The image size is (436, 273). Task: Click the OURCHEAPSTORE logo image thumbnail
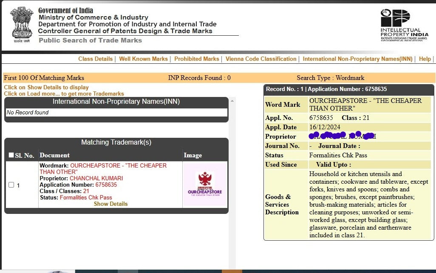(205, 185)
